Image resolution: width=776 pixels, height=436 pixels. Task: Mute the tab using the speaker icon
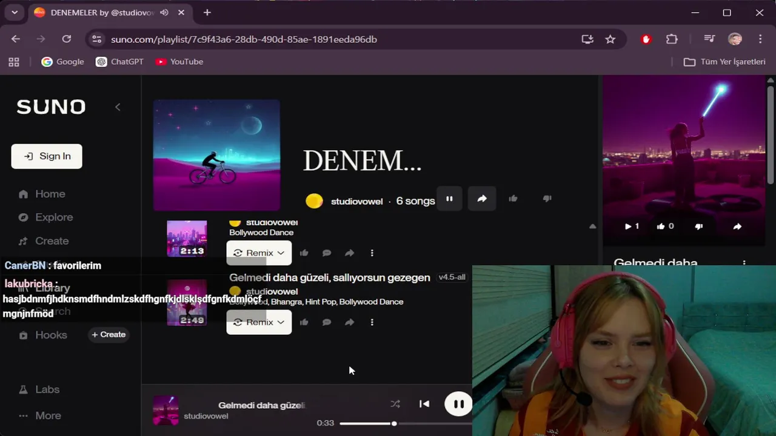(x=164, y=12)
